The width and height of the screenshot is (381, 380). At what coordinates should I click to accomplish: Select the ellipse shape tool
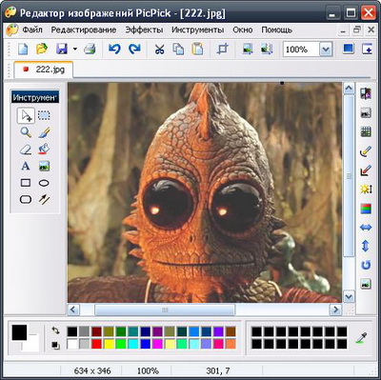[x=44, y=183]
